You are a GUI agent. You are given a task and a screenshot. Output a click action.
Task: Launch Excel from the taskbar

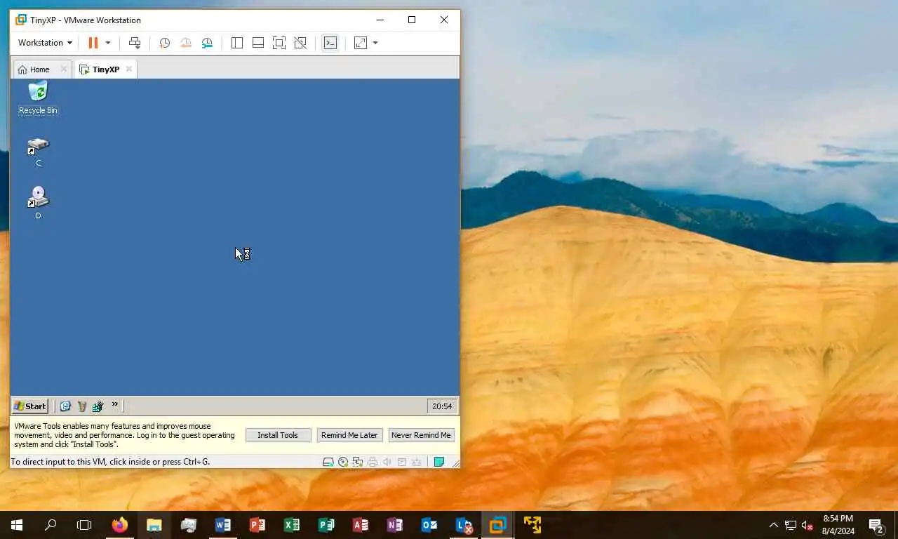(x=292, y=525)
